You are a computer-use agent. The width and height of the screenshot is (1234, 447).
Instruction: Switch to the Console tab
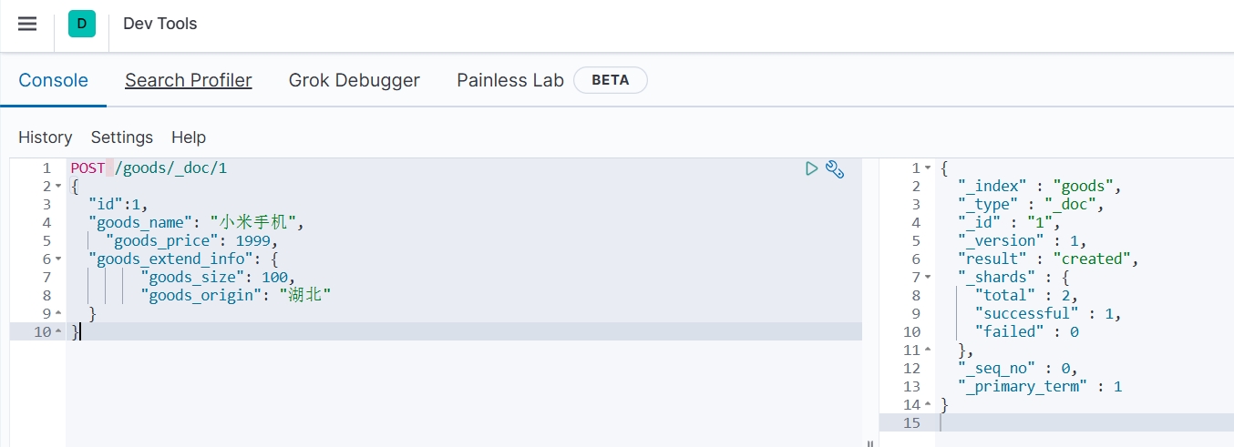(53, 80)
